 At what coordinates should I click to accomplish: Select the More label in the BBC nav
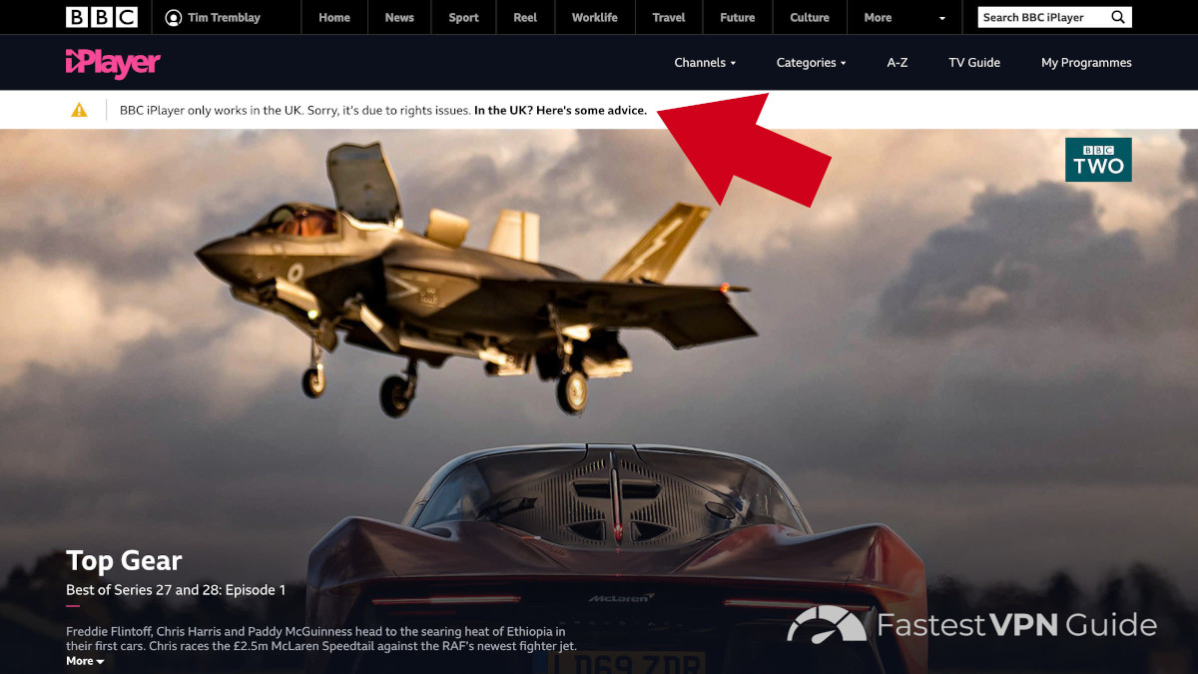pos(878,17)
